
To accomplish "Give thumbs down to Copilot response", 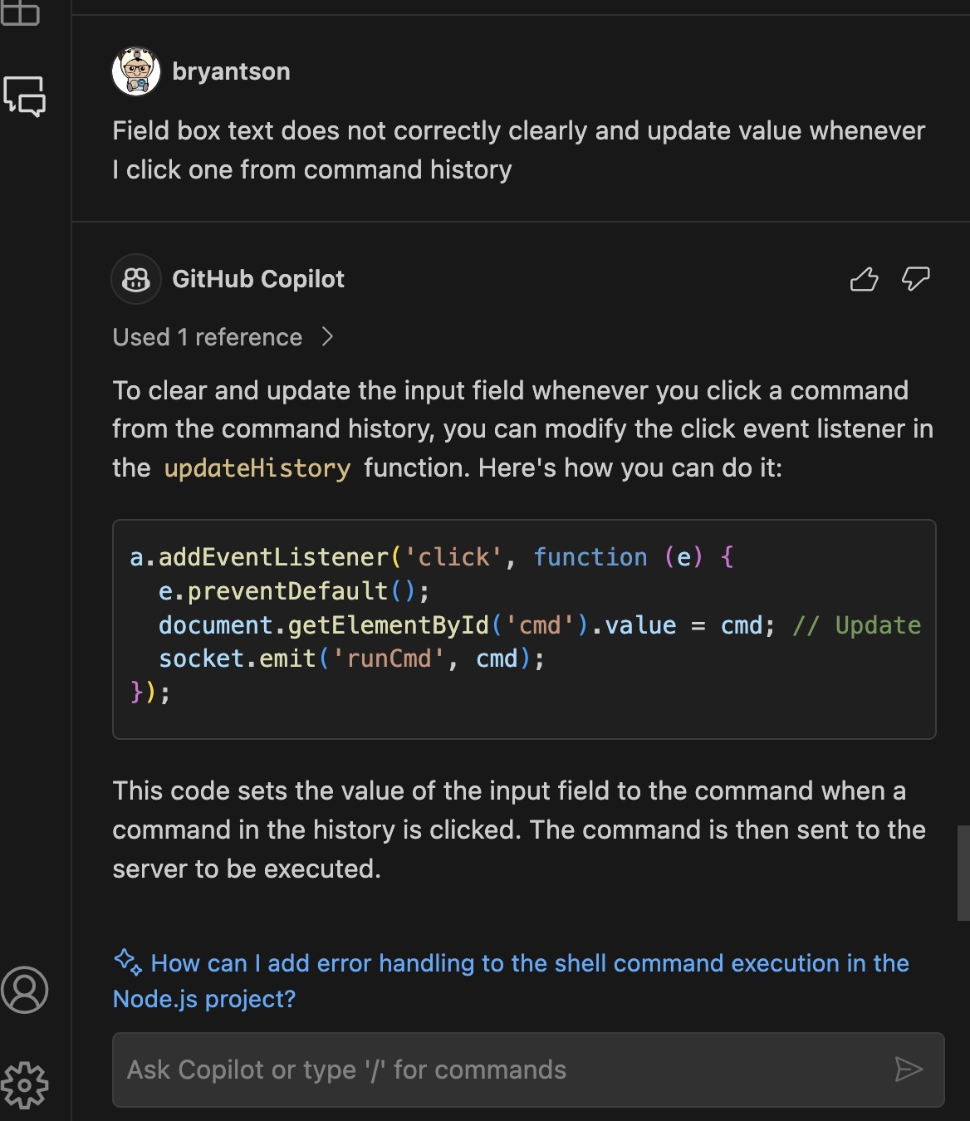I will pyautogui.click(x=915, y=279).
